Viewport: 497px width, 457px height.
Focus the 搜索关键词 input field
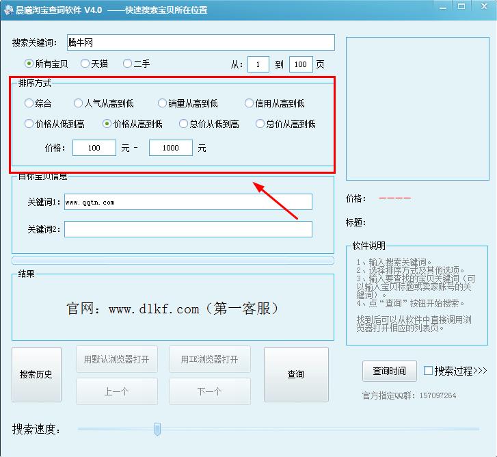click(200, 43)
